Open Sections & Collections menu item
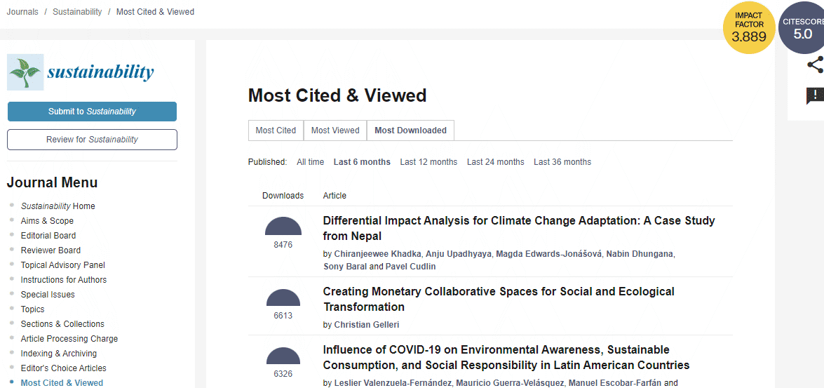 tap(62, 324)
